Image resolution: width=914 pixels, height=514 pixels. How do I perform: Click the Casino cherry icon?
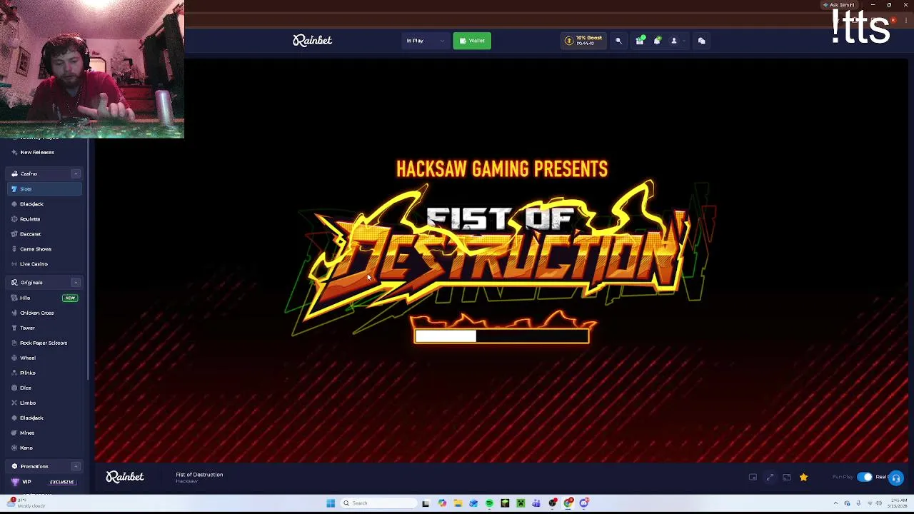coord(14,173)
